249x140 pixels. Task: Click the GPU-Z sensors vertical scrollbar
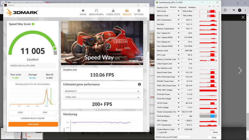coord(219,68)
